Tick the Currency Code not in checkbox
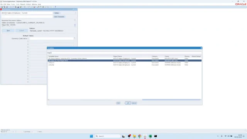 click(28, 39)
